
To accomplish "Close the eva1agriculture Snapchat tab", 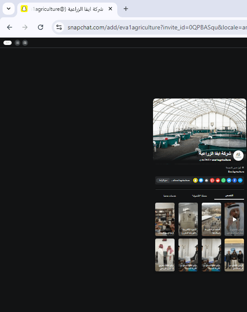I will click(110, 9).
